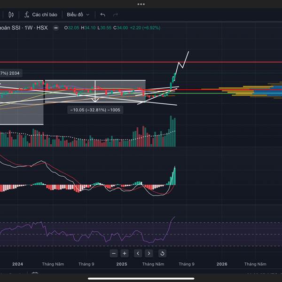The width and height of the screenshot is (282, 282).
Task: Redo the last chart action
Action: [115, 15]
